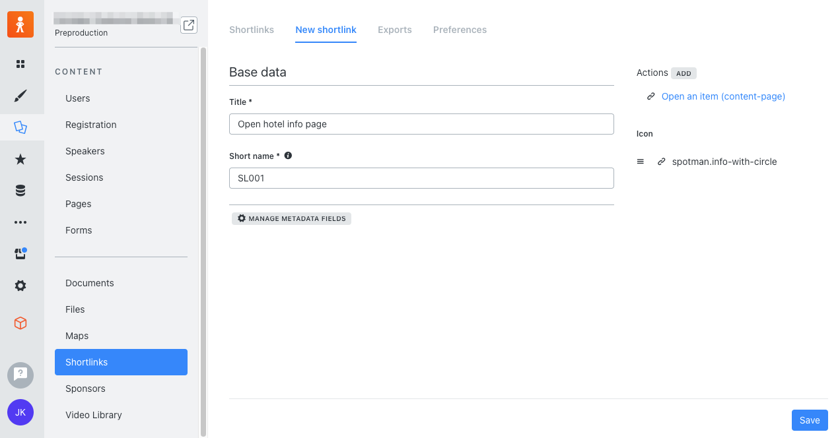Focus the Title input field
Image resolution: width=840 pixels, height=438 pixels.
421,124
